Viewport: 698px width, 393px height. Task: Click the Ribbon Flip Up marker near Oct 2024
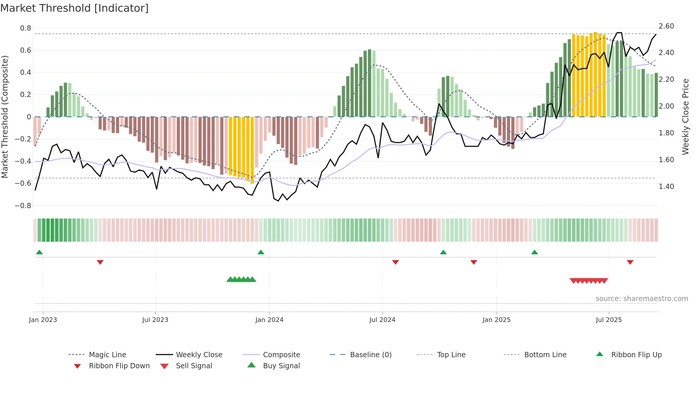(x=443, y=252)
